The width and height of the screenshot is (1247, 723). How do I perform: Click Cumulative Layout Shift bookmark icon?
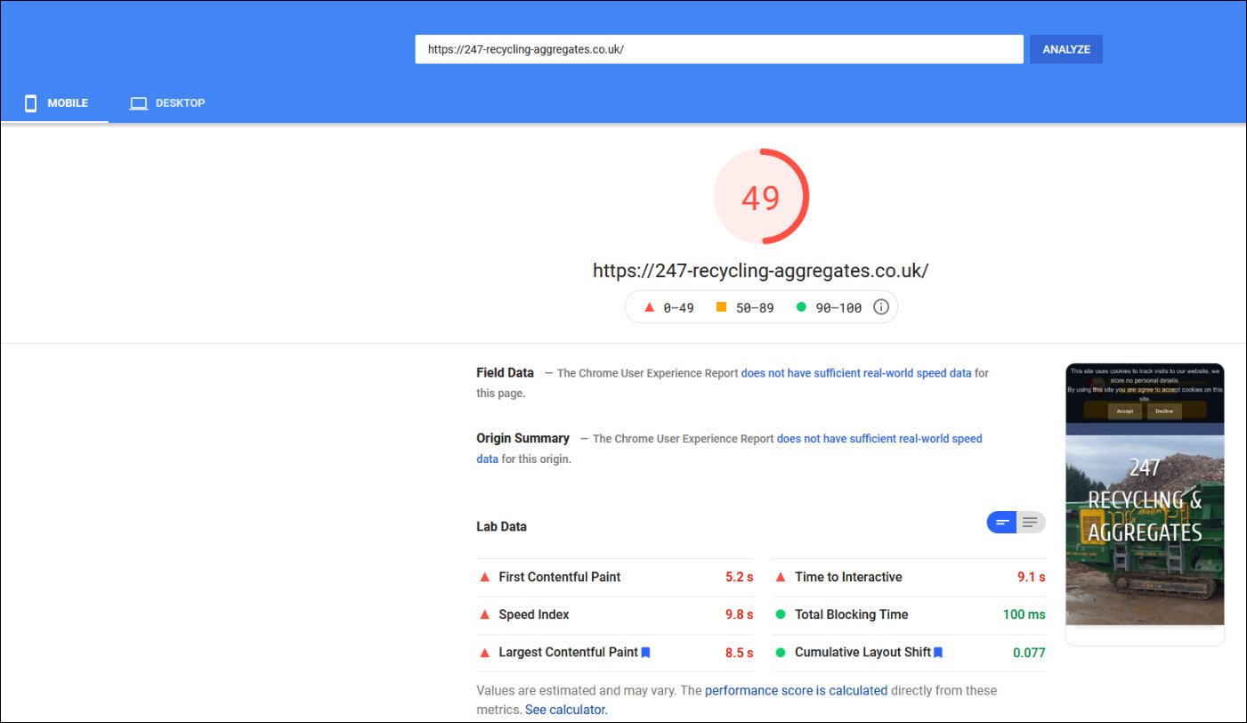(x=938, y=653)
